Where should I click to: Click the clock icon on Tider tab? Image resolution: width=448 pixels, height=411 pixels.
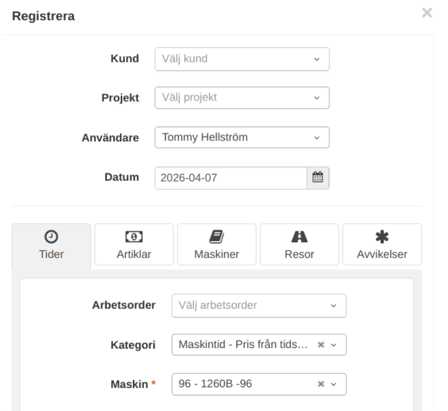[52, 236]
